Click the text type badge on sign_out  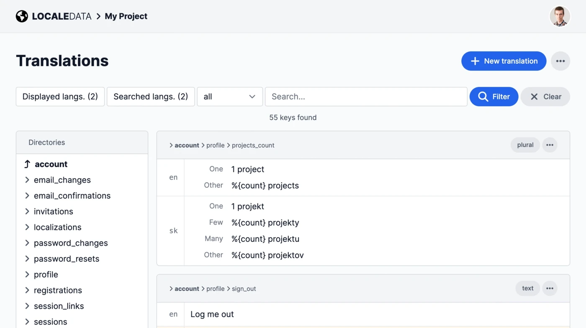(528, 288)
